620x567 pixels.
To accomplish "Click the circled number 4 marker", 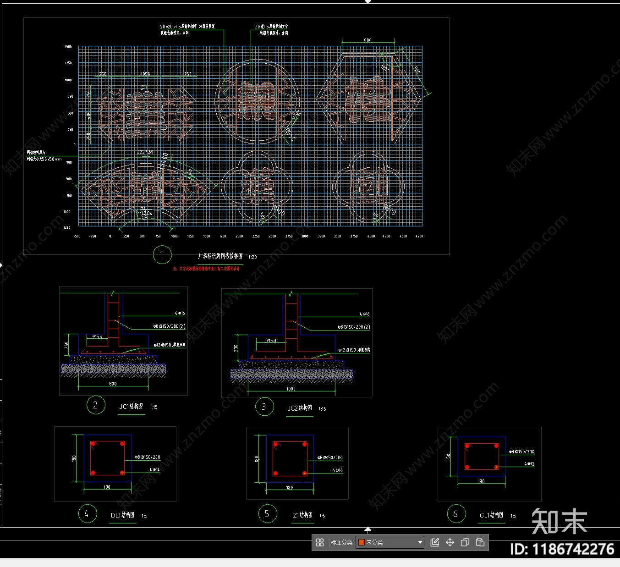I will pyautogui.click(x=87, y=514).
